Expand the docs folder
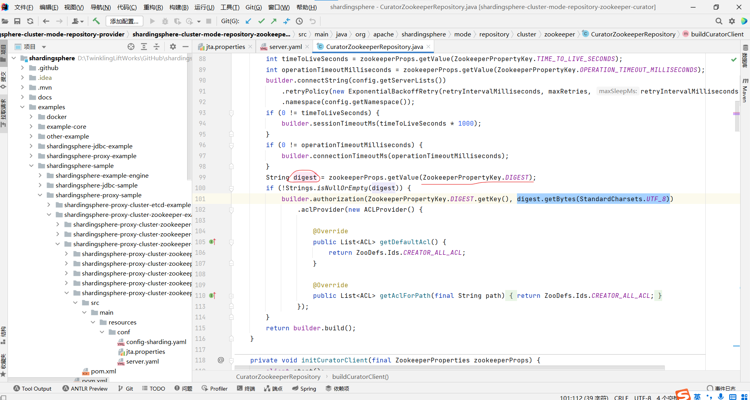750x400 pixels. pyautogui.click(x=22, y=97)
